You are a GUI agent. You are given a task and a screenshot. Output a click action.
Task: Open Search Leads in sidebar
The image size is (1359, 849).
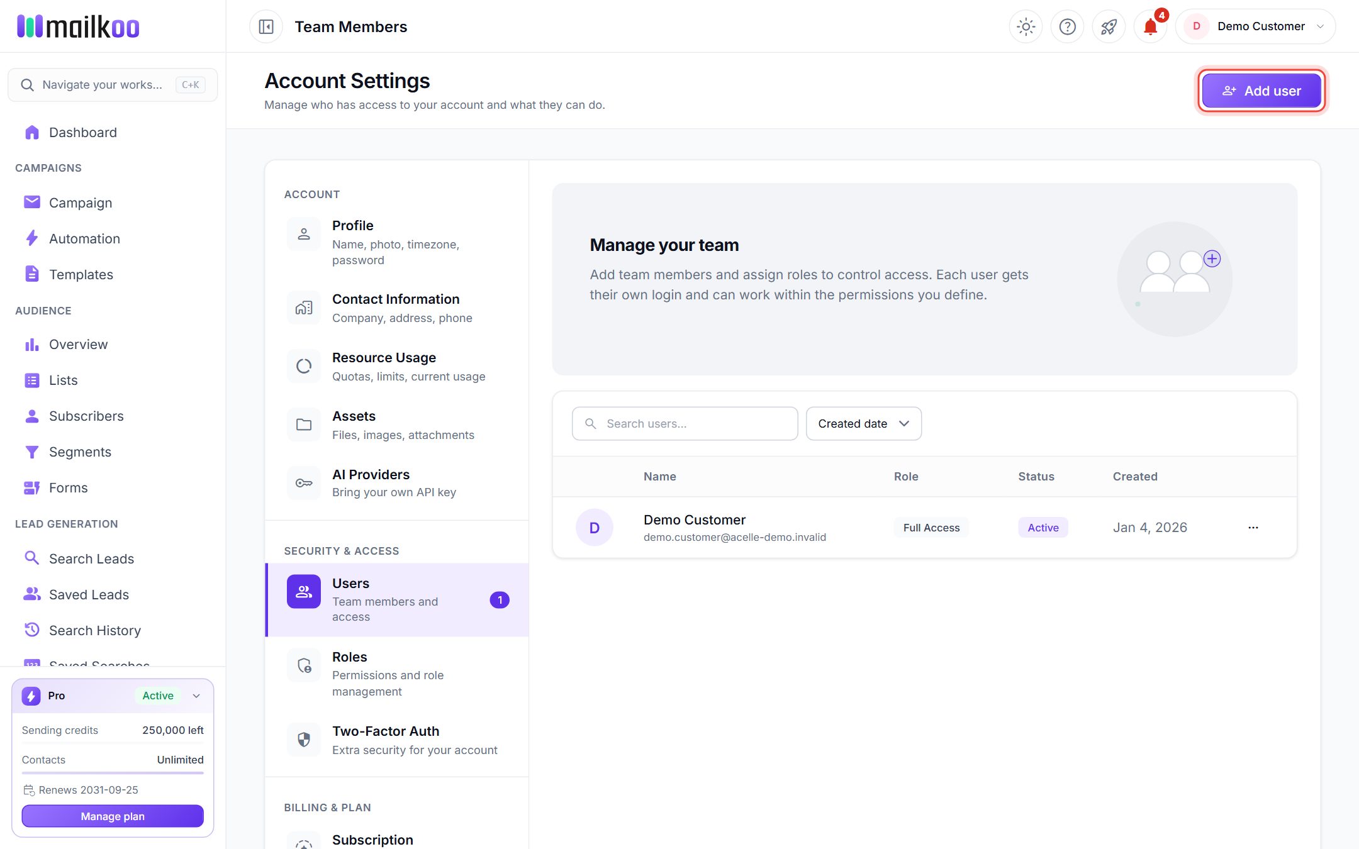pos(113,558)
